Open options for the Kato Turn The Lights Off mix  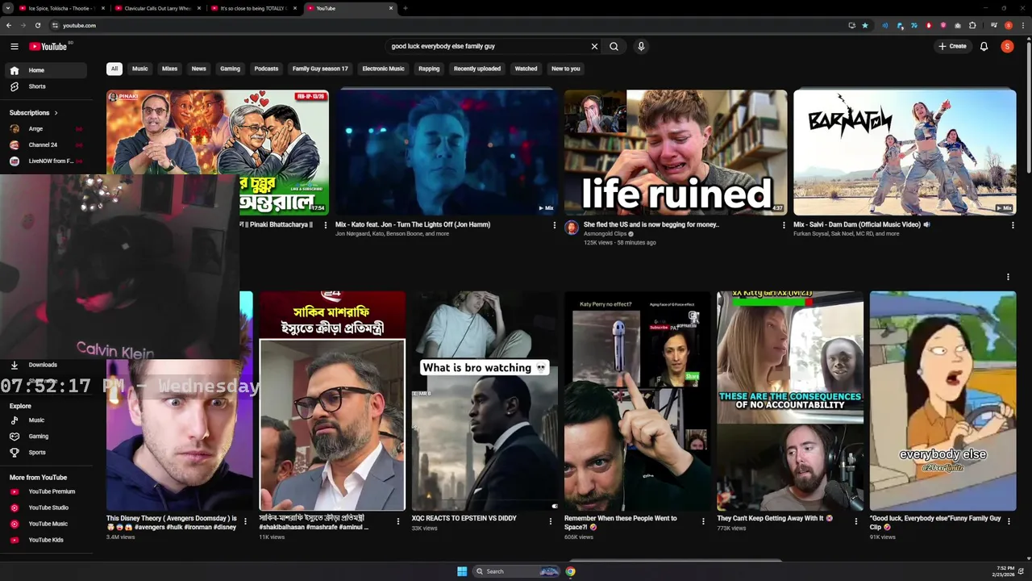pos(554,225)
